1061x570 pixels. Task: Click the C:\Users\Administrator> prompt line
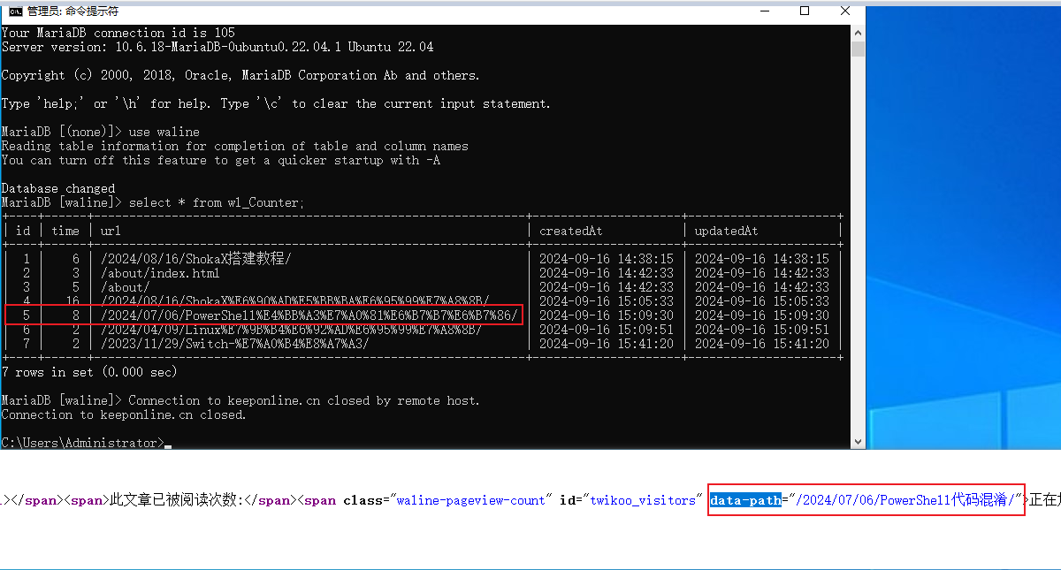point(83,443)
